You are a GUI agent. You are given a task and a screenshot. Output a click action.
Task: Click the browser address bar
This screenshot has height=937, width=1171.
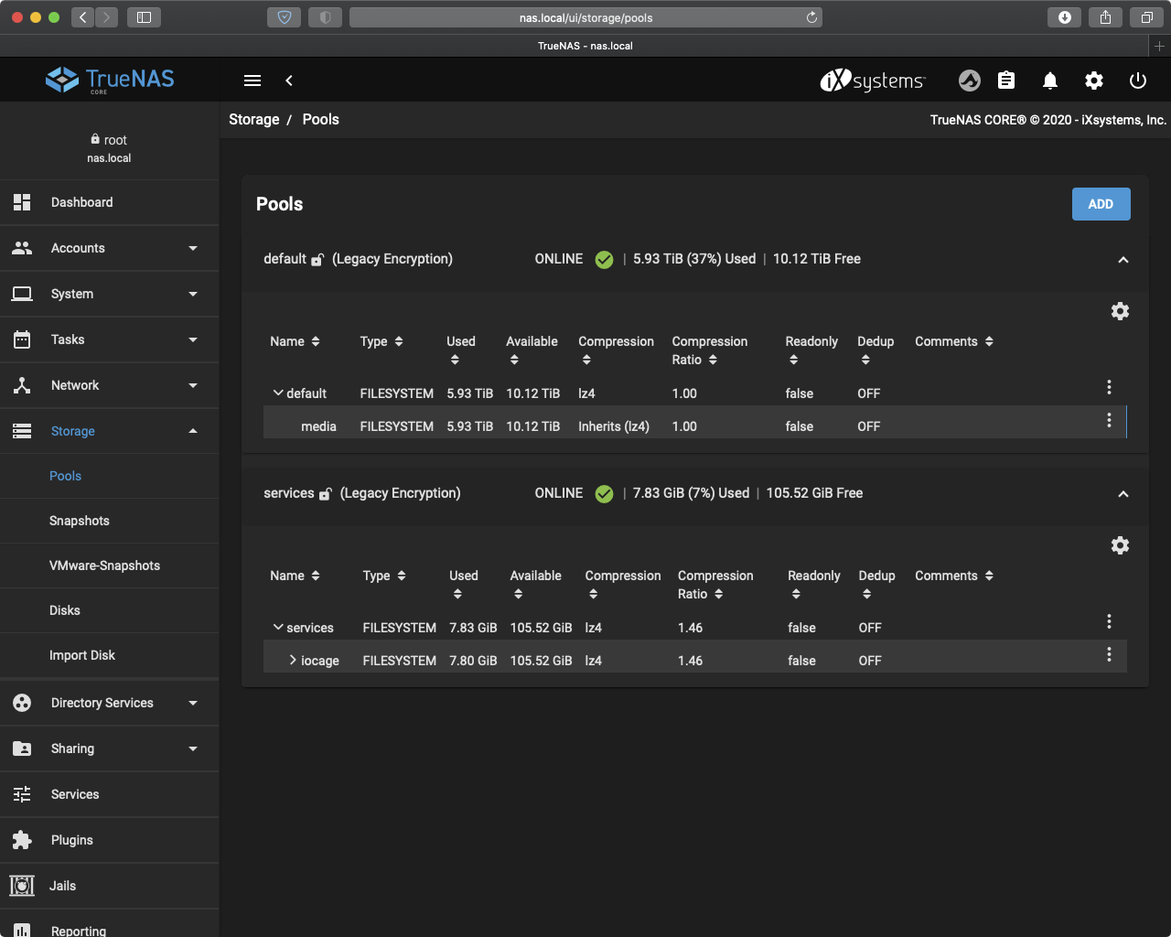point(585,17)
